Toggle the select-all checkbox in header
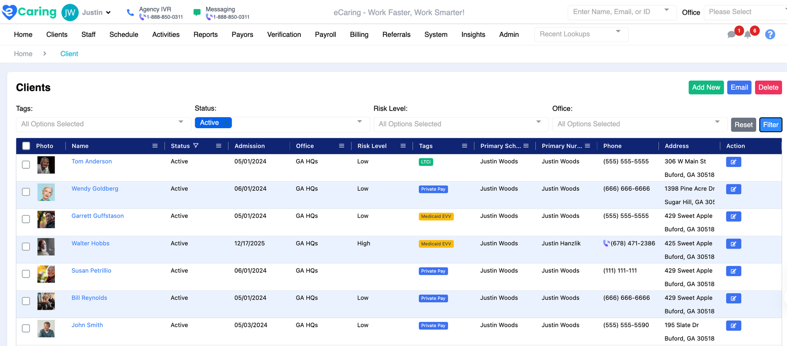The height and width of the screenshot is (346, 787). pyautogui.click(x=26, y=146)
